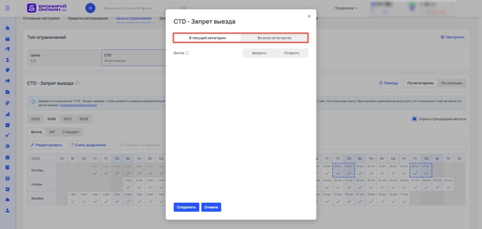
Task: Select the Стандарт category tab
Action: tap(71, 132)
